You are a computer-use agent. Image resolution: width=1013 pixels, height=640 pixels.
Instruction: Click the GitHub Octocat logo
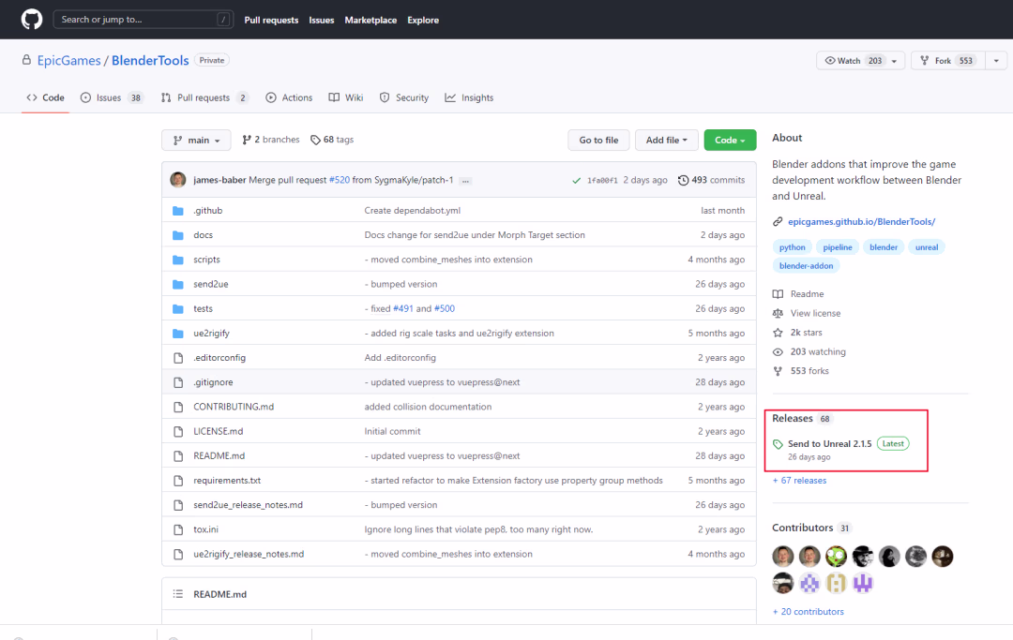coord(32,20)
